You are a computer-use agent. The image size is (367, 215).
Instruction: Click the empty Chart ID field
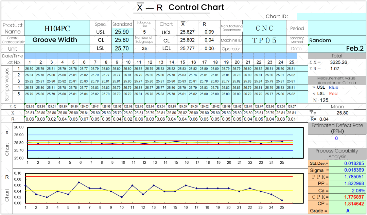331,17
